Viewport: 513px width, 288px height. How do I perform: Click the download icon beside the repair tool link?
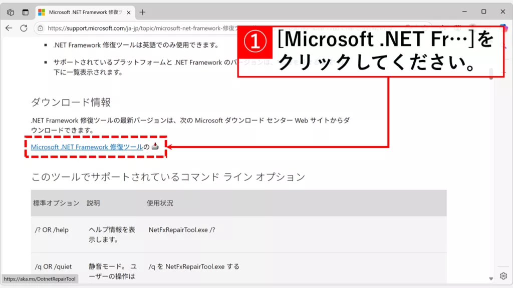pyautogui.click(x=155, y=146)
